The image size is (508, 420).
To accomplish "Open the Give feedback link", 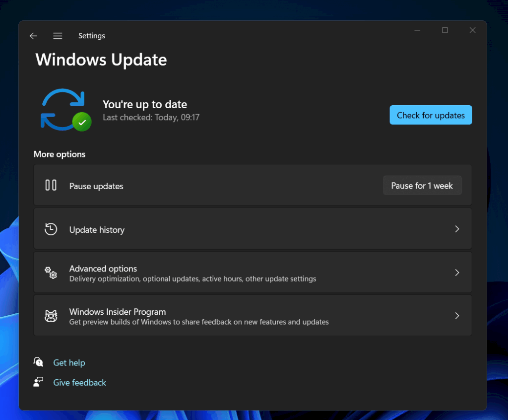I will pyautogui.click(x=79, y=382).
